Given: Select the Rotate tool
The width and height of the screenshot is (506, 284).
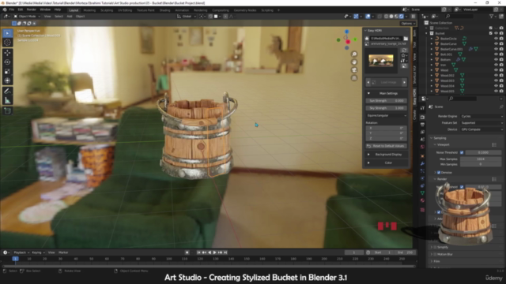Looking at the screenshot, I should 7,62.
